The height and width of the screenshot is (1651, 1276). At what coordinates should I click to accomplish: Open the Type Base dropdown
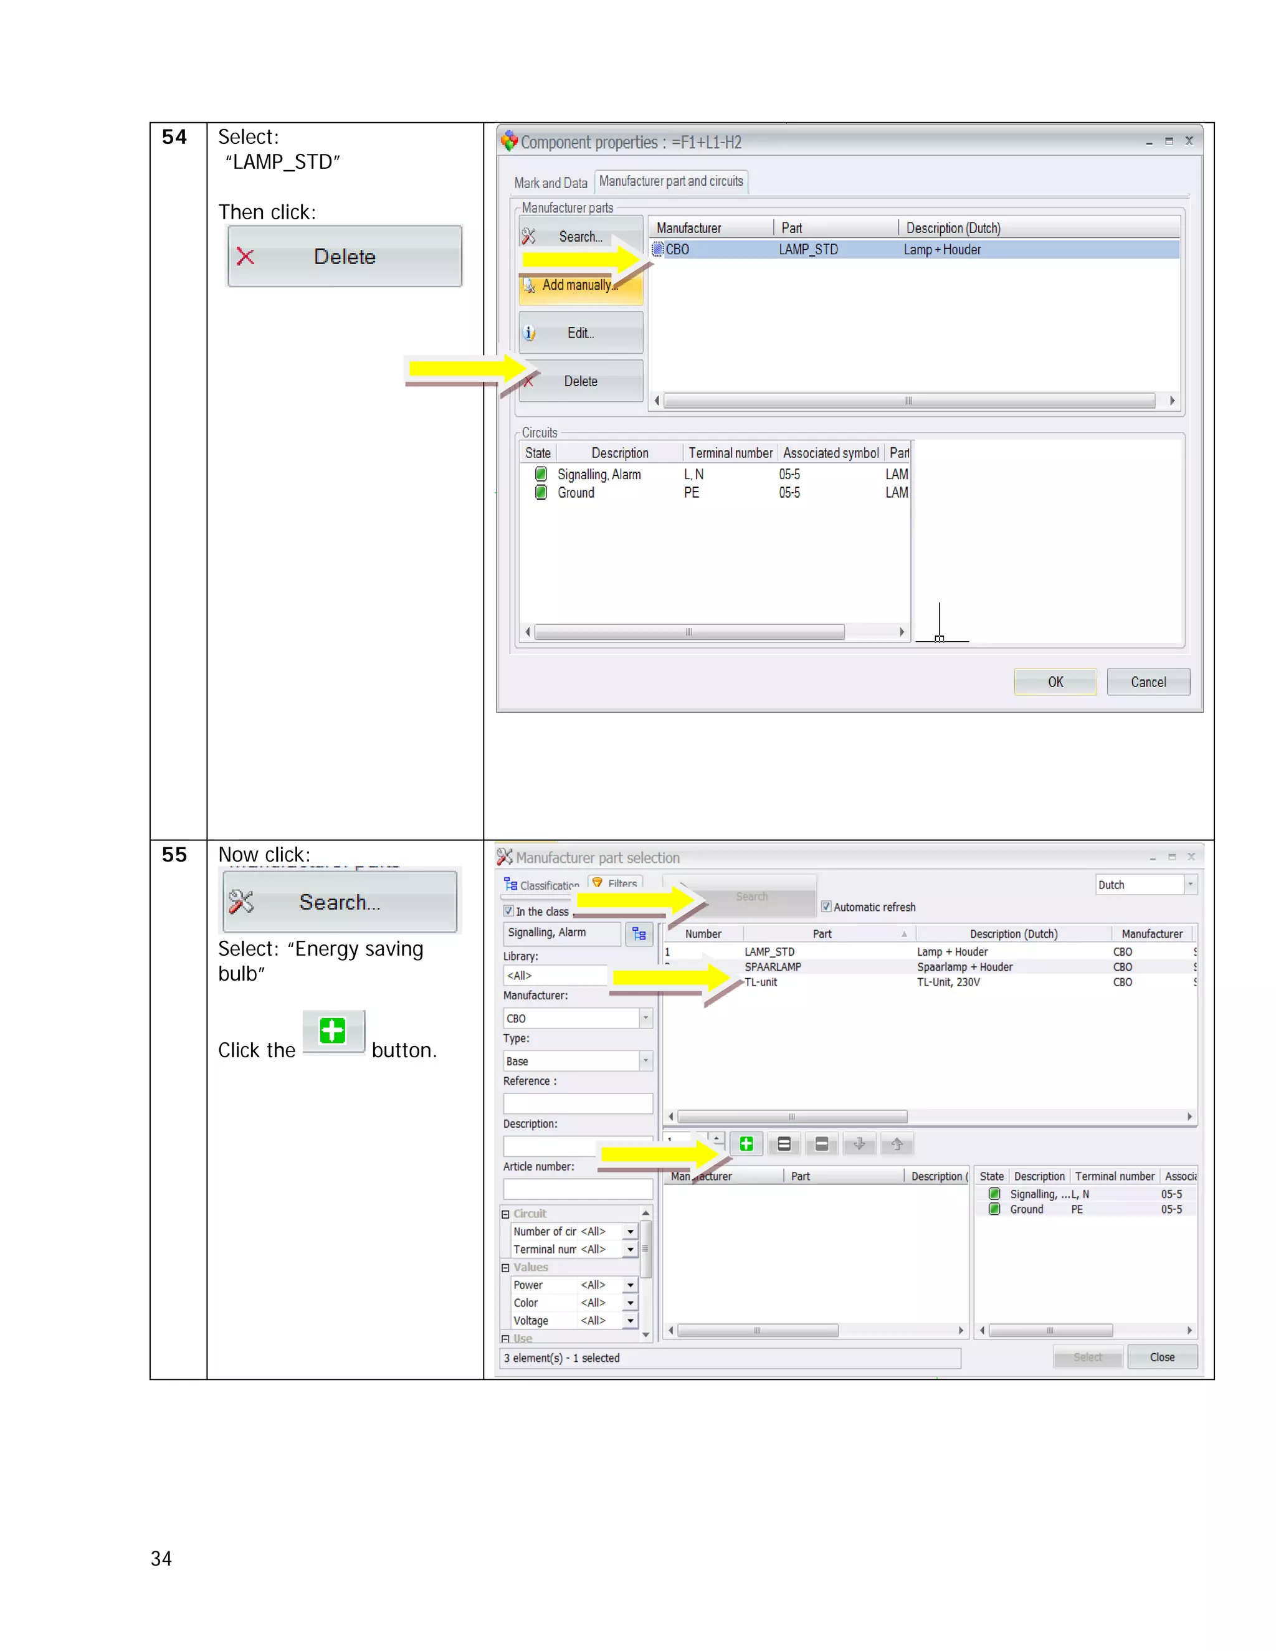click(x=645, y=1060)
